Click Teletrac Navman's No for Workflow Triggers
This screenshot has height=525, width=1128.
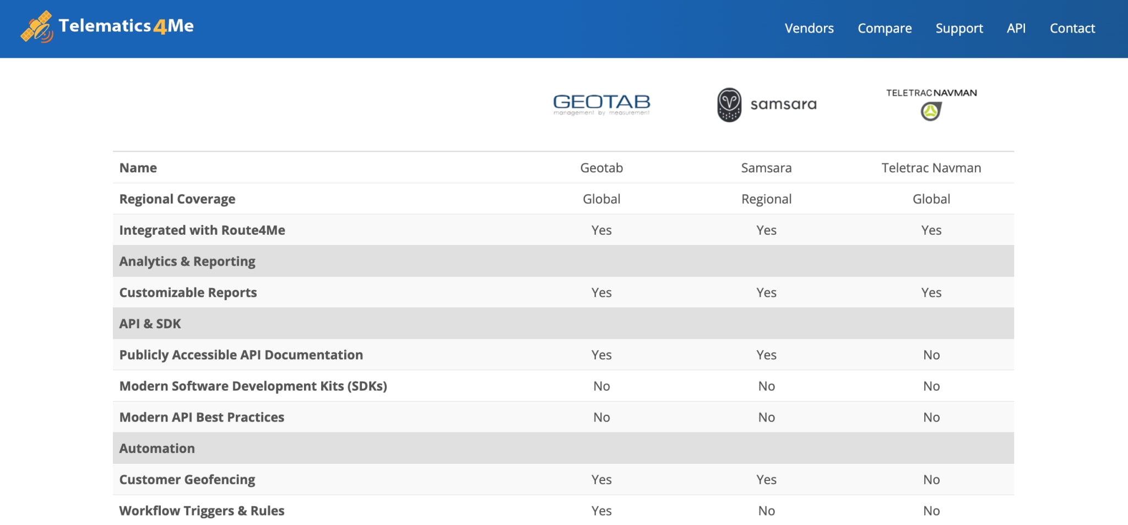931,511
